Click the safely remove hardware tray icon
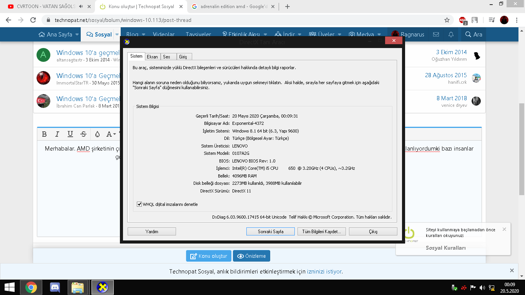Viewport: 525px width, 295px height. point(455,287)
